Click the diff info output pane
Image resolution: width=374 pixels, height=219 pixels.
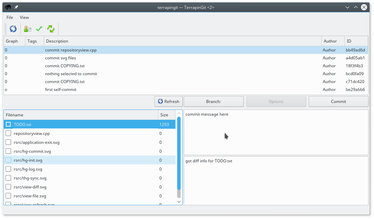(276, 181)
